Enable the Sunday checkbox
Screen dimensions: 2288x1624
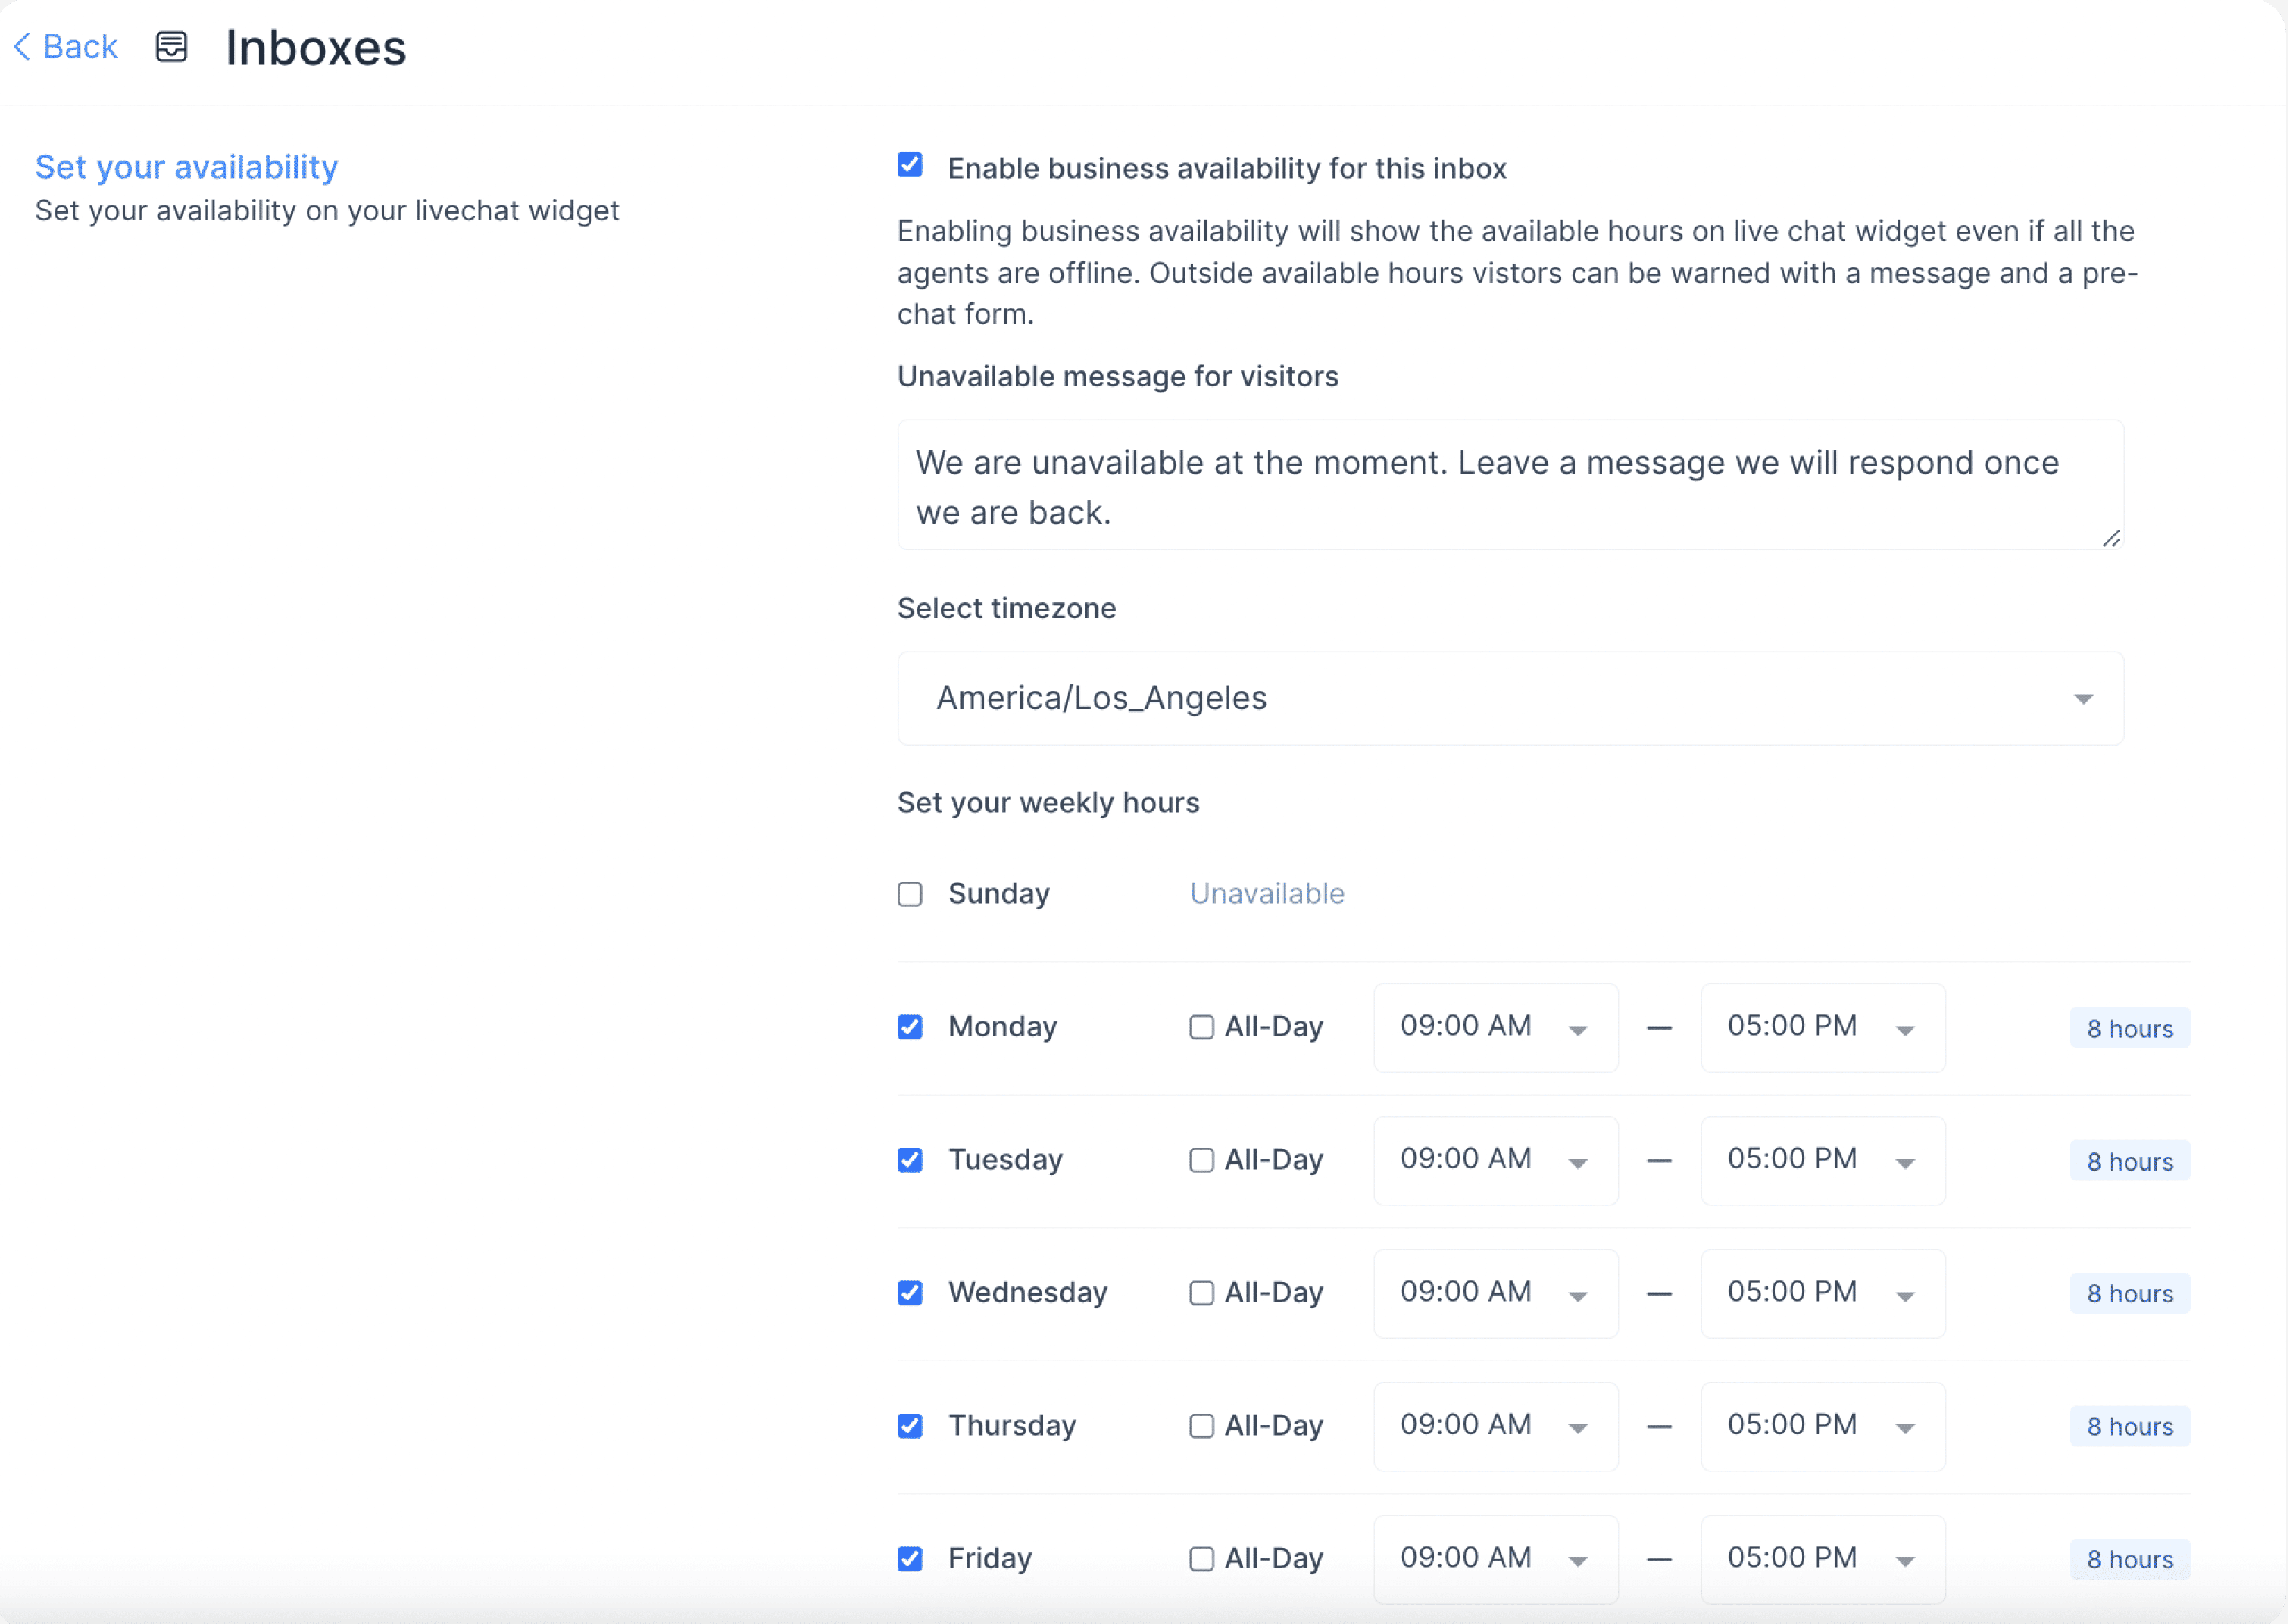click(910, 894)
